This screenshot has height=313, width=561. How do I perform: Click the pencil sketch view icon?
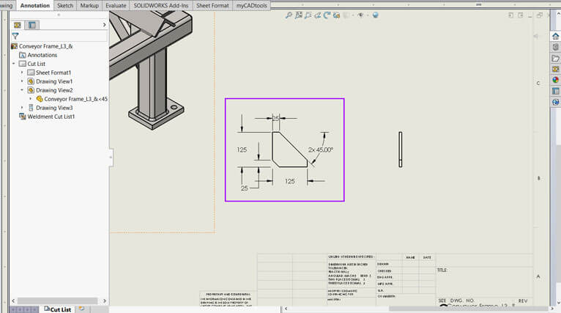tap(317, 15)
